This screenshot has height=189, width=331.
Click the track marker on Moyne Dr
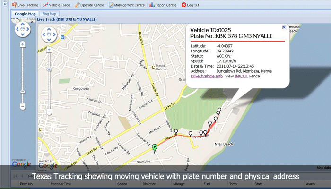click(x=176, y=132)
